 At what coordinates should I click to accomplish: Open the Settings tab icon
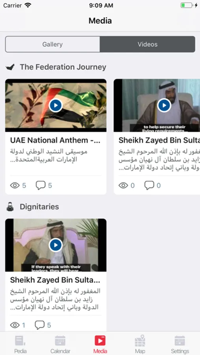click(180, 341)
